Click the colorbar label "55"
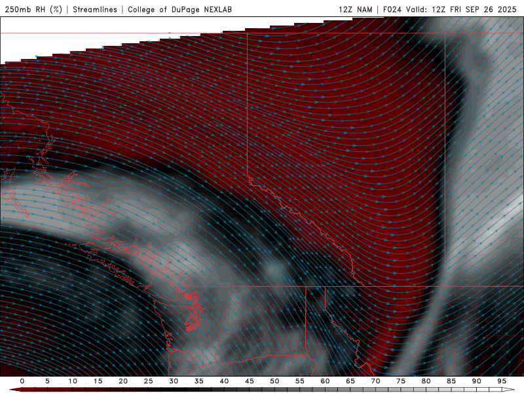The height and width of the screenshot is (393, 524). click(300, 381)
